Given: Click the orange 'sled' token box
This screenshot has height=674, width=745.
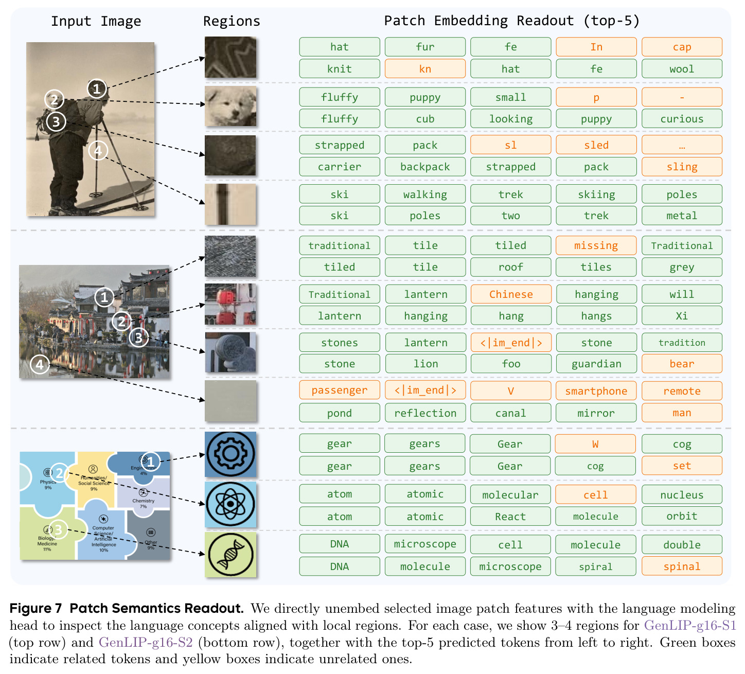Looking at the screenshot, I should pyautogui.click(x=596, y=145).
